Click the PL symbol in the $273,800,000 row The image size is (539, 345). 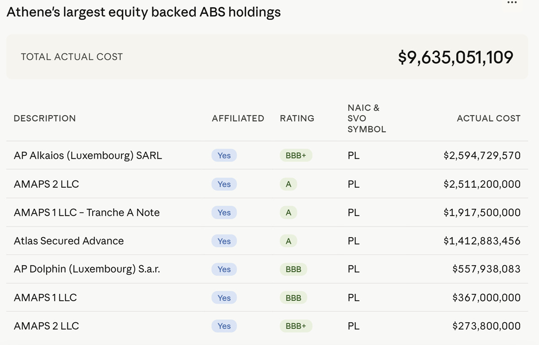point(353,326)
